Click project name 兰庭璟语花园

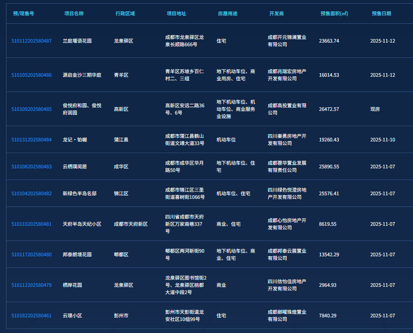(x=77, y=41)
